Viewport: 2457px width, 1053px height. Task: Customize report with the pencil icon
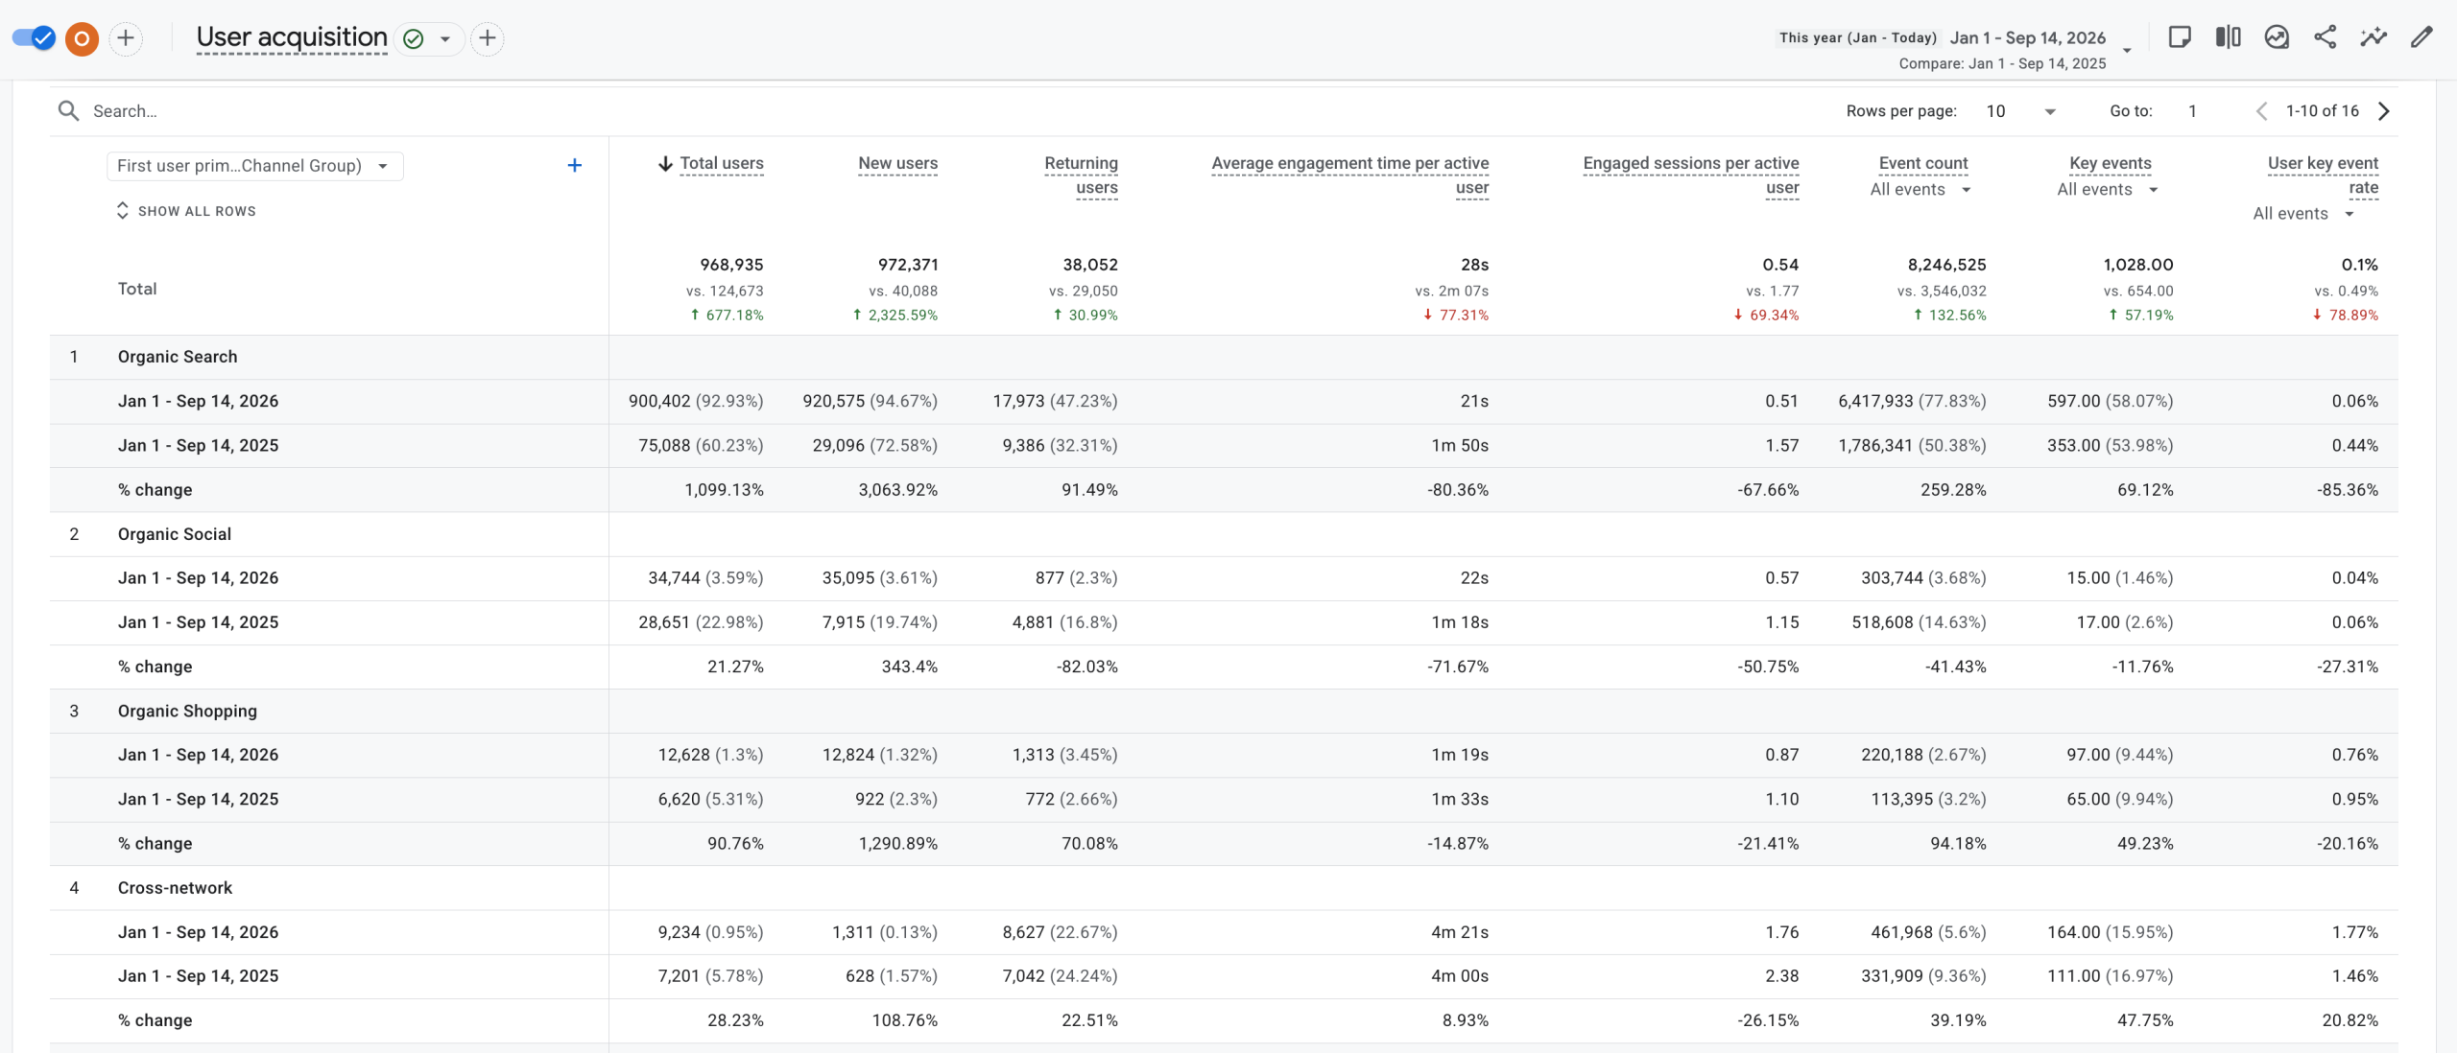(2421, 37)
